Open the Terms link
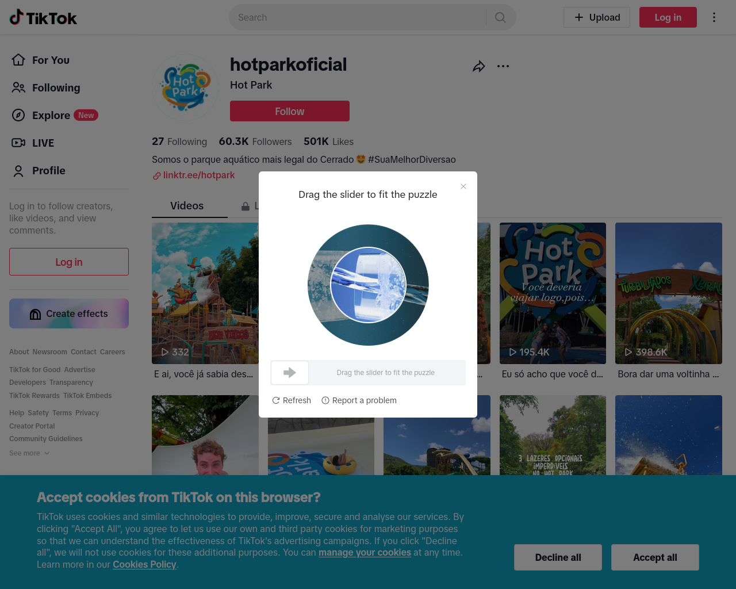The image size is (736, 589). click(x=62, y=413)
